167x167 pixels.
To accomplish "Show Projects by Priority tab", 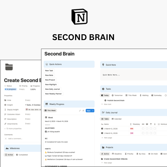I will coord(129,154).
